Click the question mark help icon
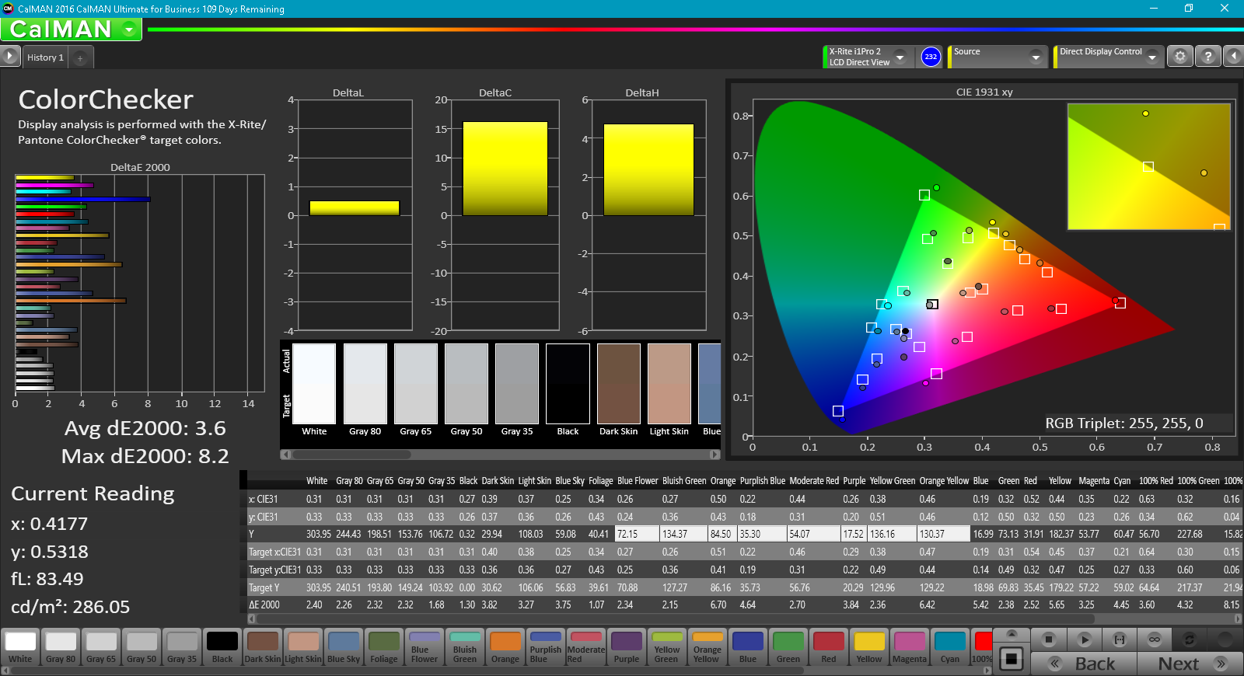This screenshot has width=1244, height=676. (x=1207, y=57)
